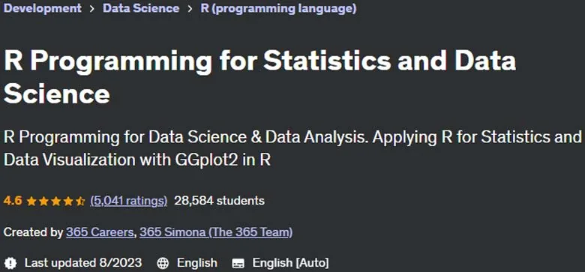
Task: Click the 4.6 rating score
Action: (13, 201)
